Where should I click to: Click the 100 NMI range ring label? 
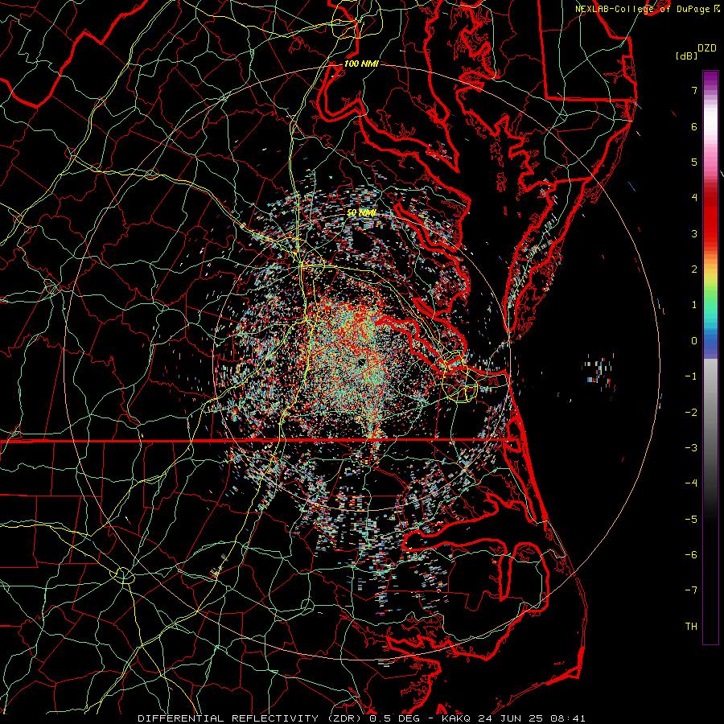361,64
